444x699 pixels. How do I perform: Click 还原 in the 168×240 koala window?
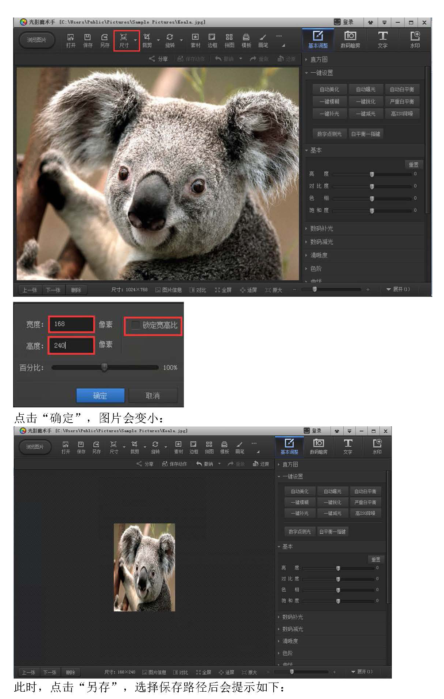pos(261,464)
